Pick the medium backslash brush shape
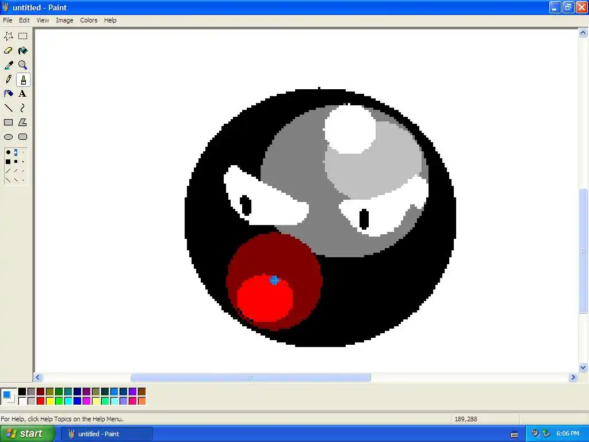 [x=16, y=180]
